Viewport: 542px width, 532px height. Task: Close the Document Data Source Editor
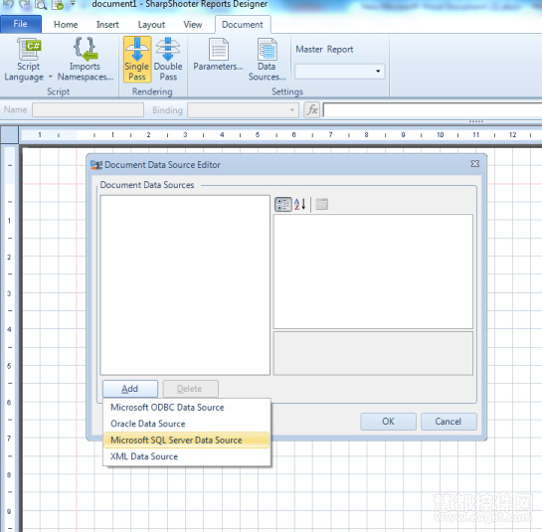(475, 164)
